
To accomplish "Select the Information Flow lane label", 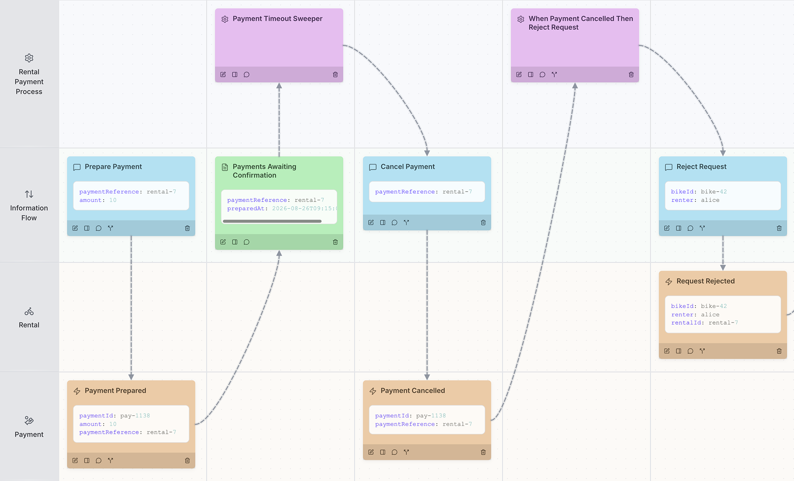I will [29, 213].
